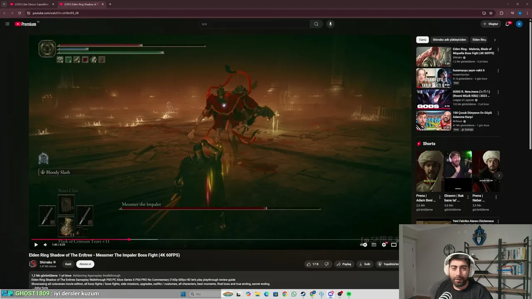The height and width of the screenshot is (299, 532).
Task: Open options for the Elraenn short
Action: click(x=468, y=197)
